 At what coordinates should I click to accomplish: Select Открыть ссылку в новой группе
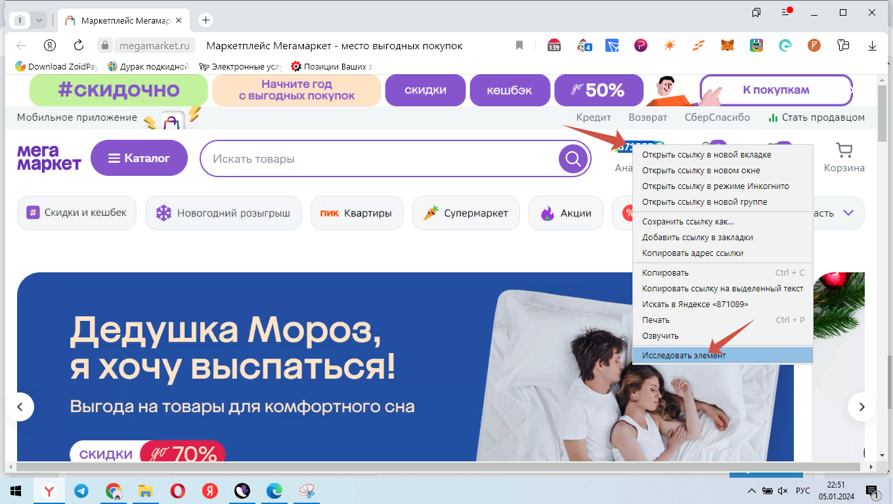coord(722,202)
